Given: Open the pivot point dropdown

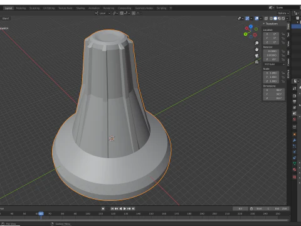Looking at the screenshot, I should (115, 13).
